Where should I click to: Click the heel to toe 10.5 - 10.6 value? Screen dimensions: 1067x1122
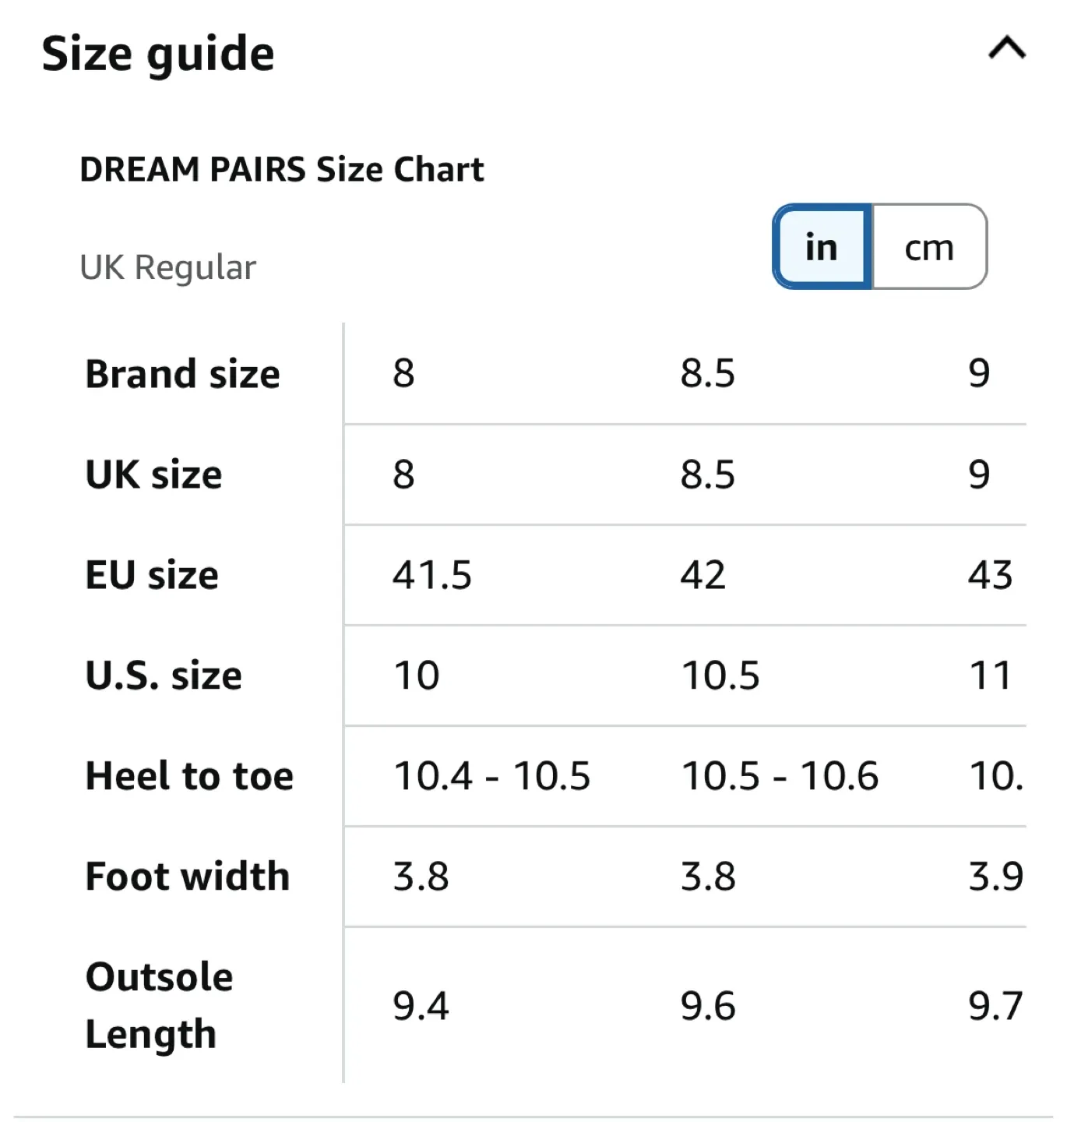click(x=780, y=776)
